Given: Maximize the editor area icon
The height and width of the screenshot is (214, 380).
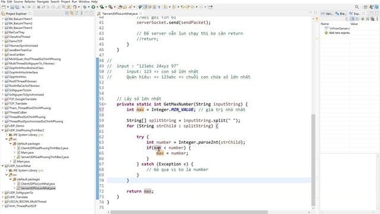Looking at the screenshot, I should click(x=315, y=12).
